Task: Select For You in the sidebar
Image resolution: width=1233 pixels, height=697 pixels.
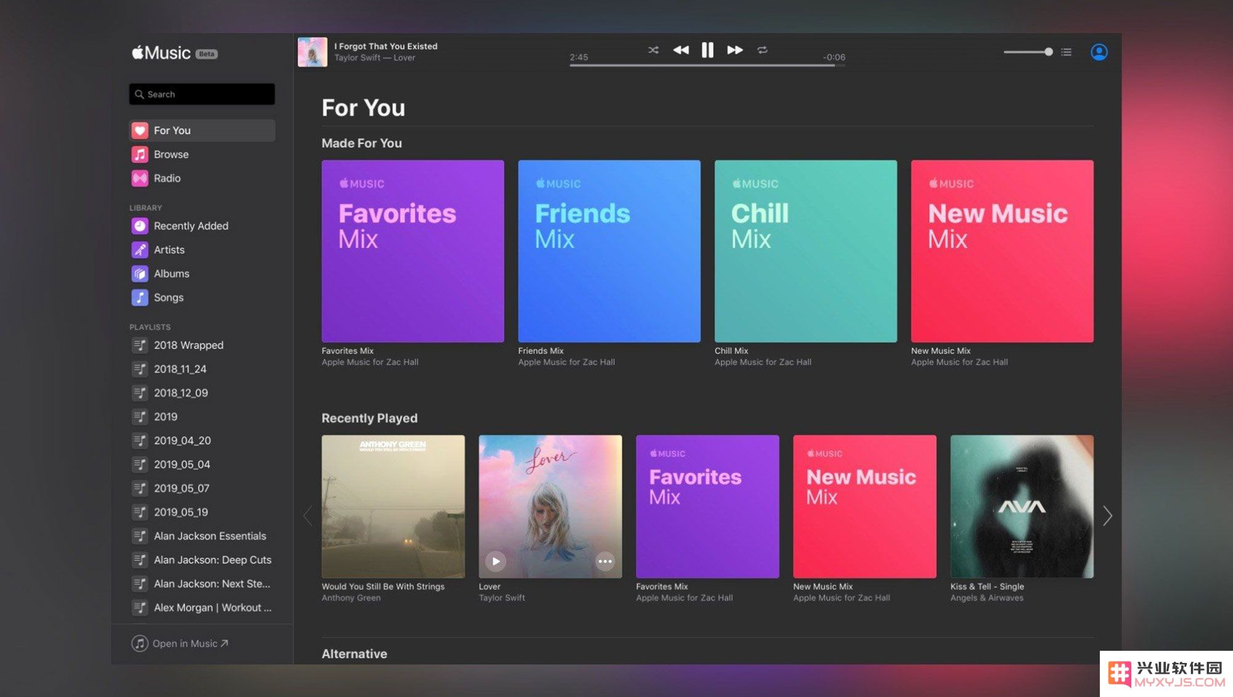Action: click(202, 131)
